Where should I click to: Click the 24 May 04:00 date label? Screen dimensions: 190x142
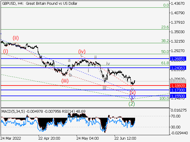coord(88,138)
